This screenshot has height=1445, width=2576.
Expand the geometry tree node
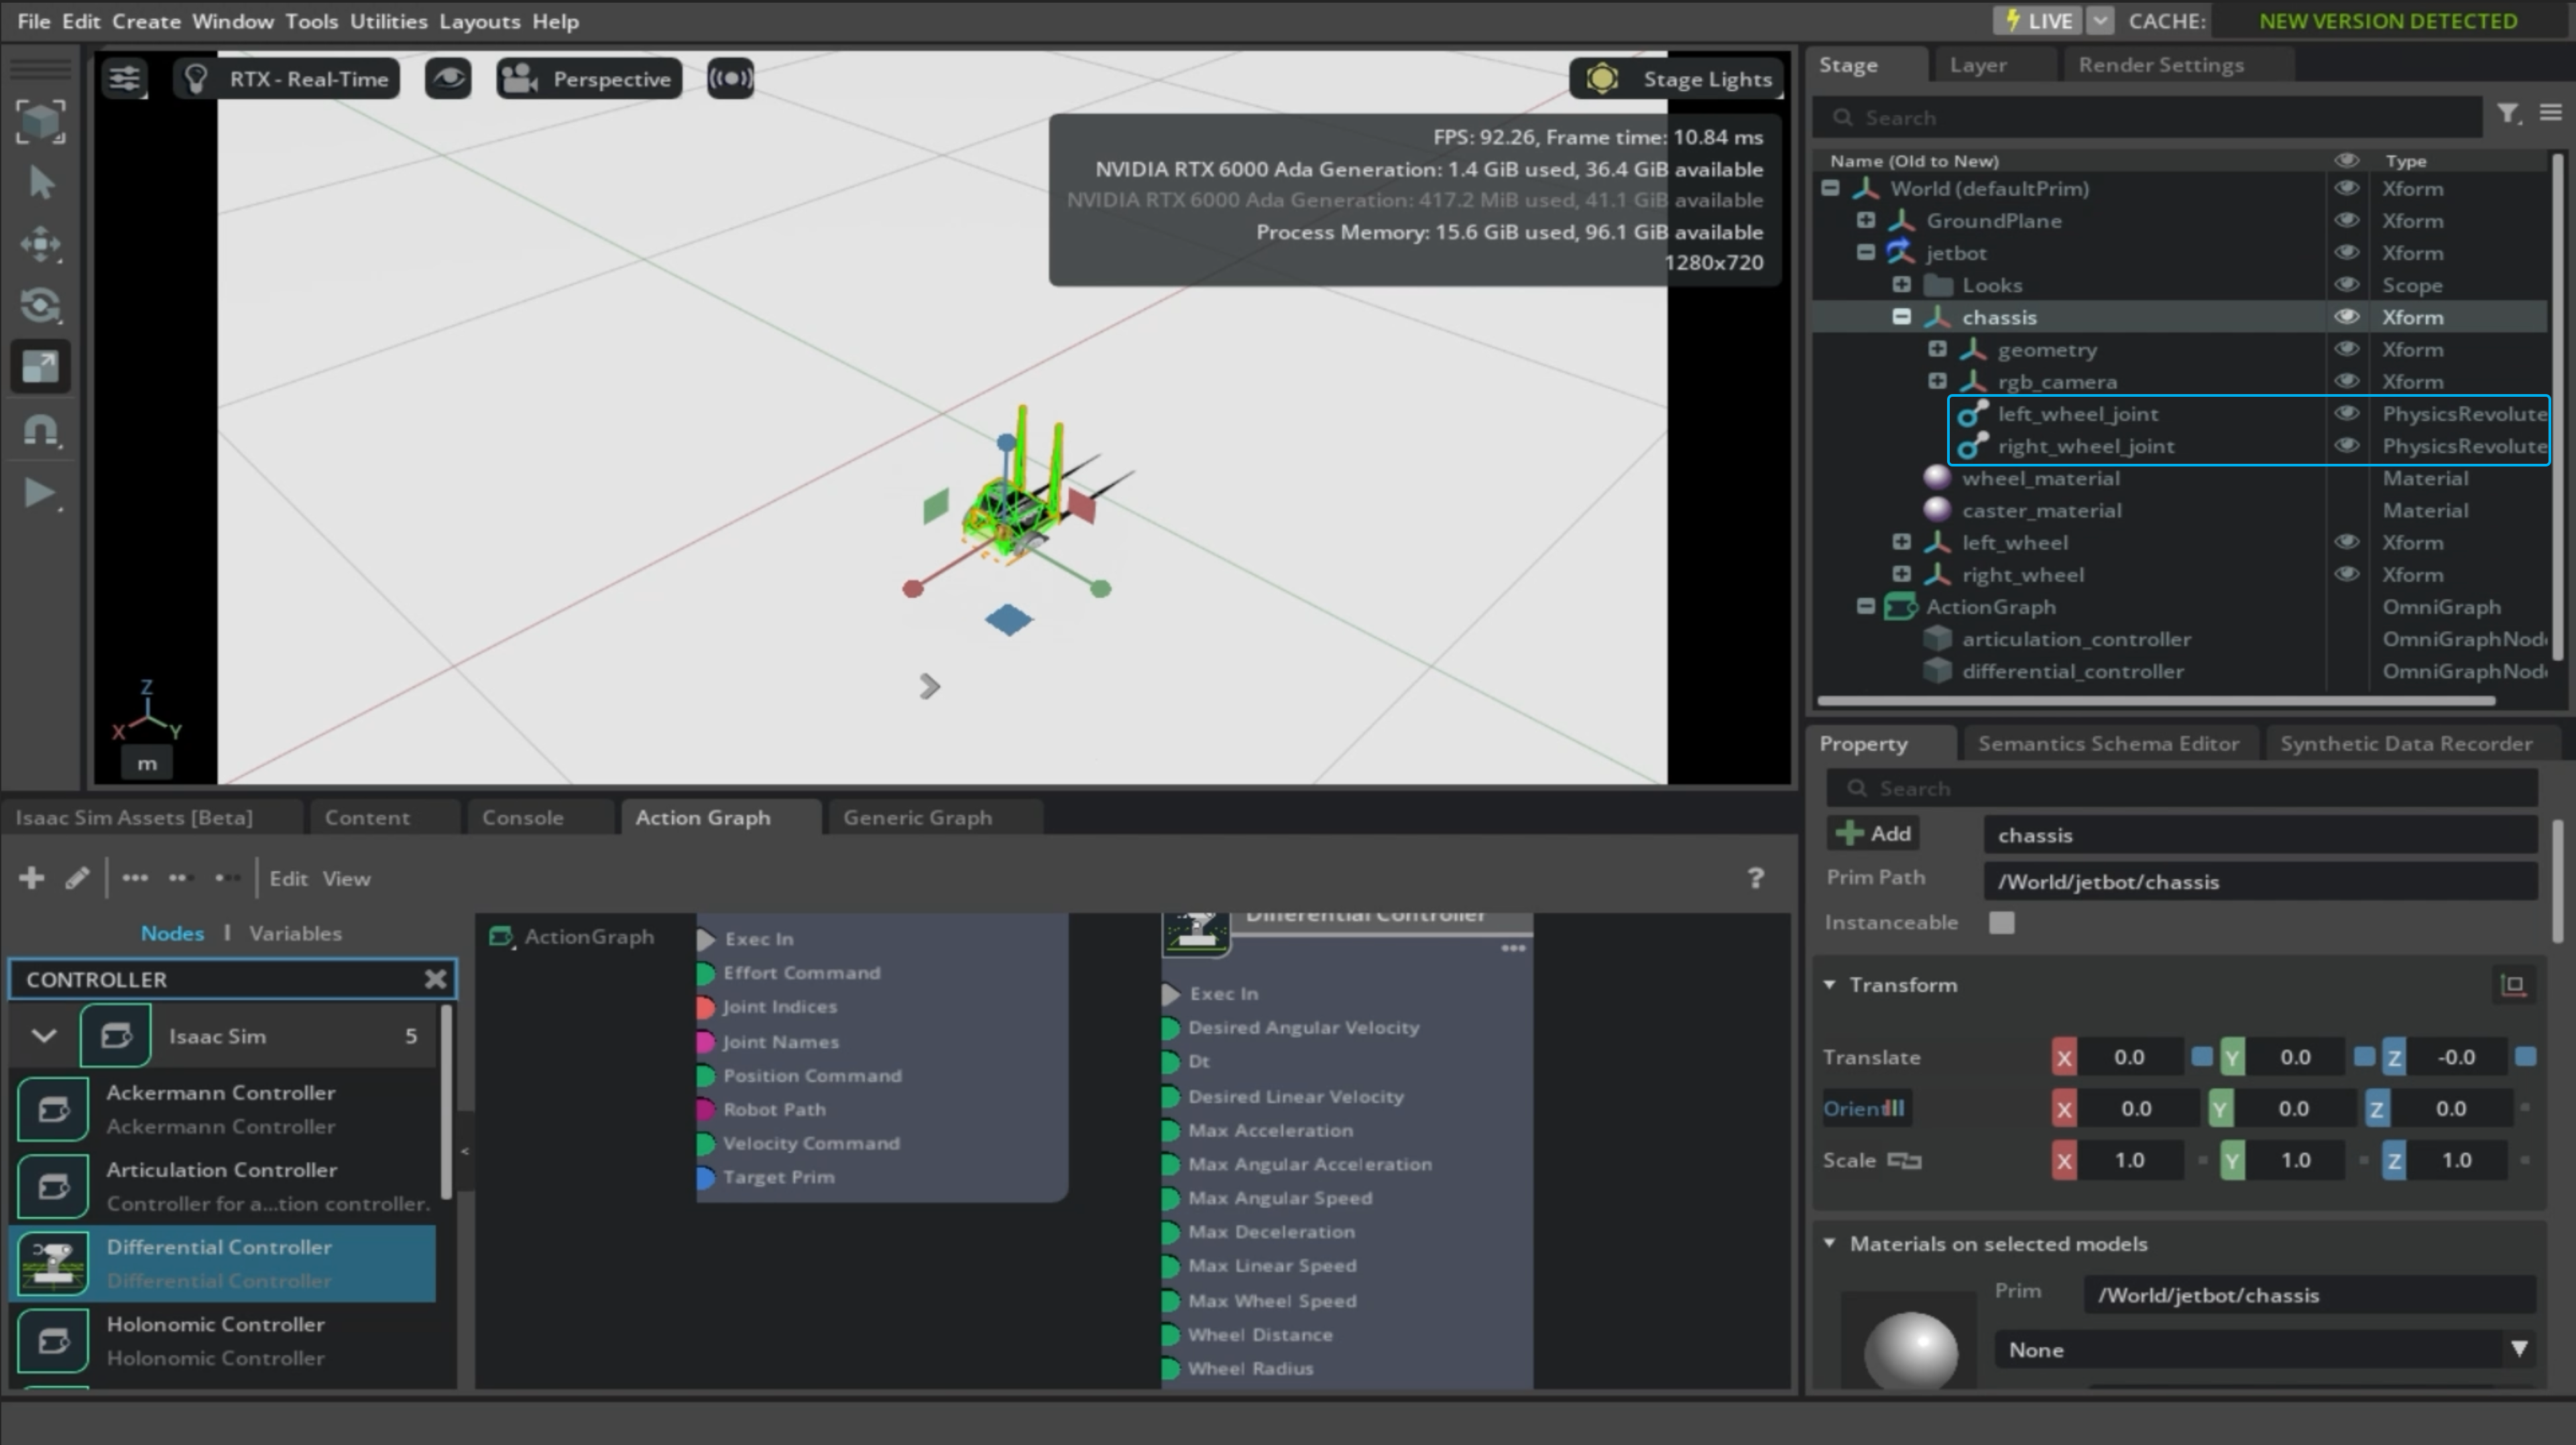pyautogui.click(x=1937, y=349)
